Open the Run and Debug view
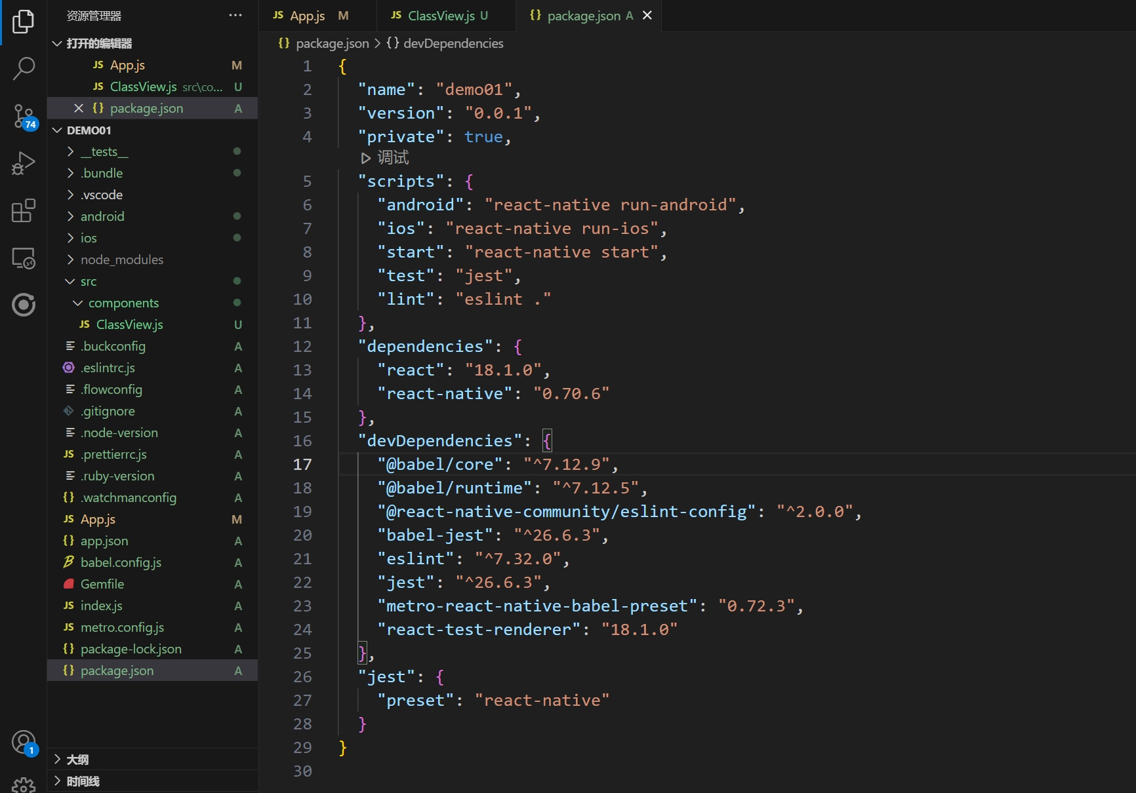Viewport: 1136px width, 793px height. click(24, 163)
